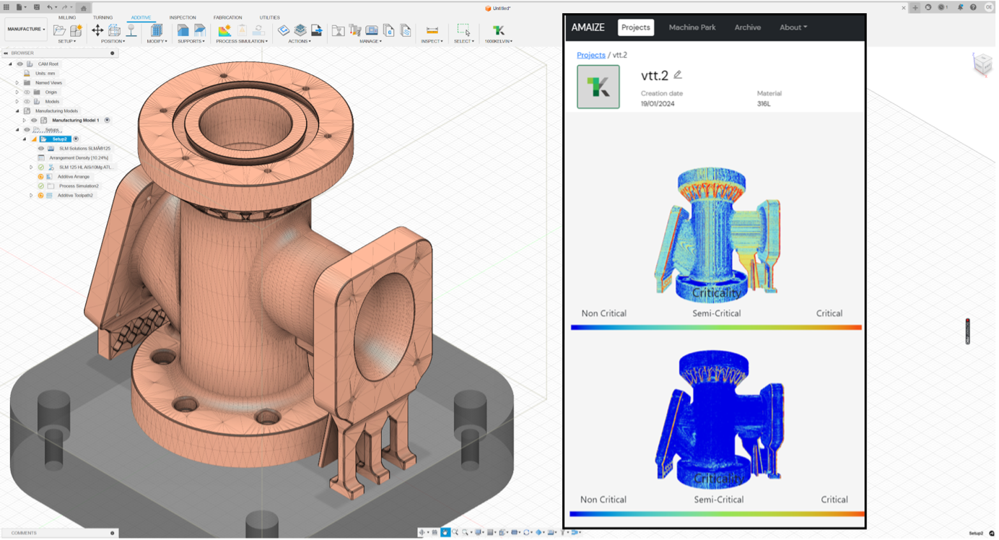999x540 pixels.
Task: Hide the SLM Solutions machine via eye icon
Action: (x=41, y=149)
